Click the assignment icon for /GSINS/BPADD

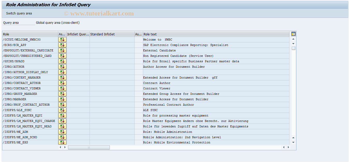click(x=62, y=61)
